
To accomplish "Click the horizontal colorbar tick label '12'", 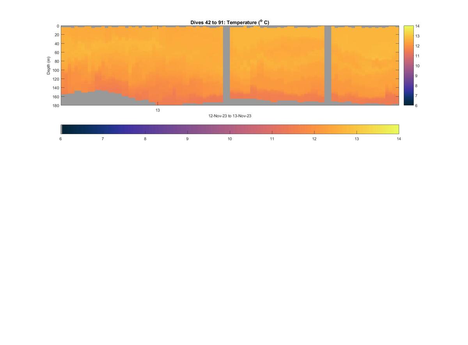I will click(x=314, y=139).
